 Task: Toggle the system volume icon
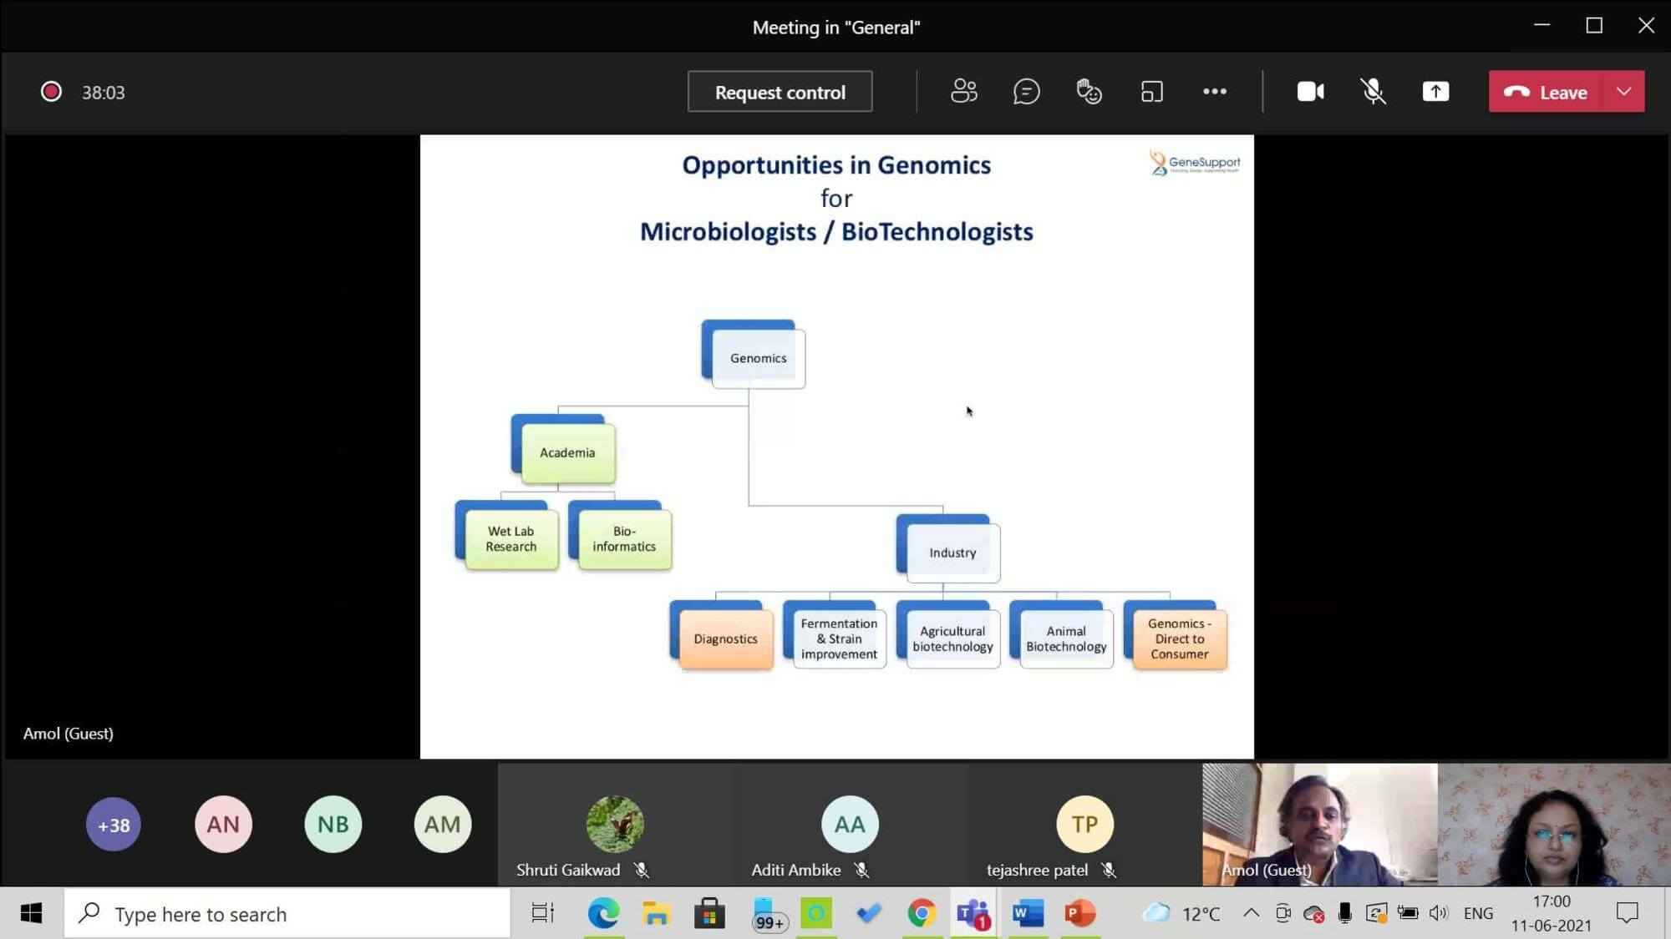[x=1438, y=913]
